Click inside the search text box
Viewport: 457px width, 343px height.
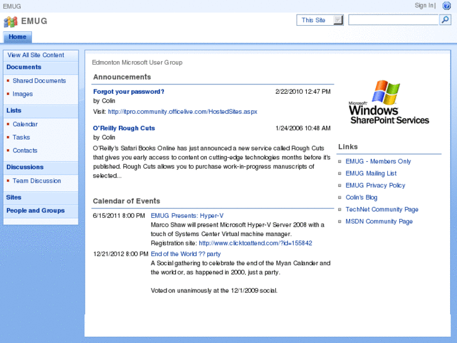394,20
